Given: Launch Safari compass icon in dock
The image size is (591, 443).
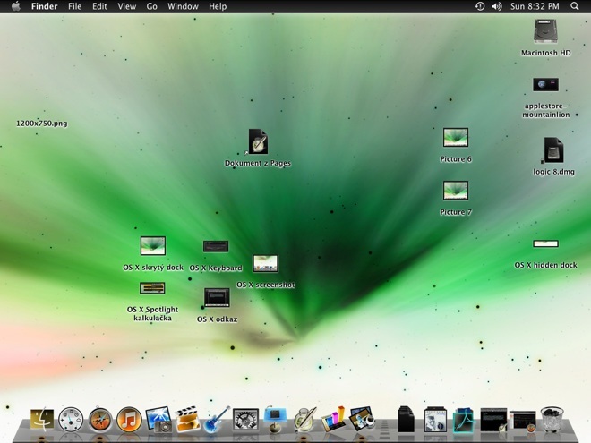Looking at the screenshot, I should point(100,419).
